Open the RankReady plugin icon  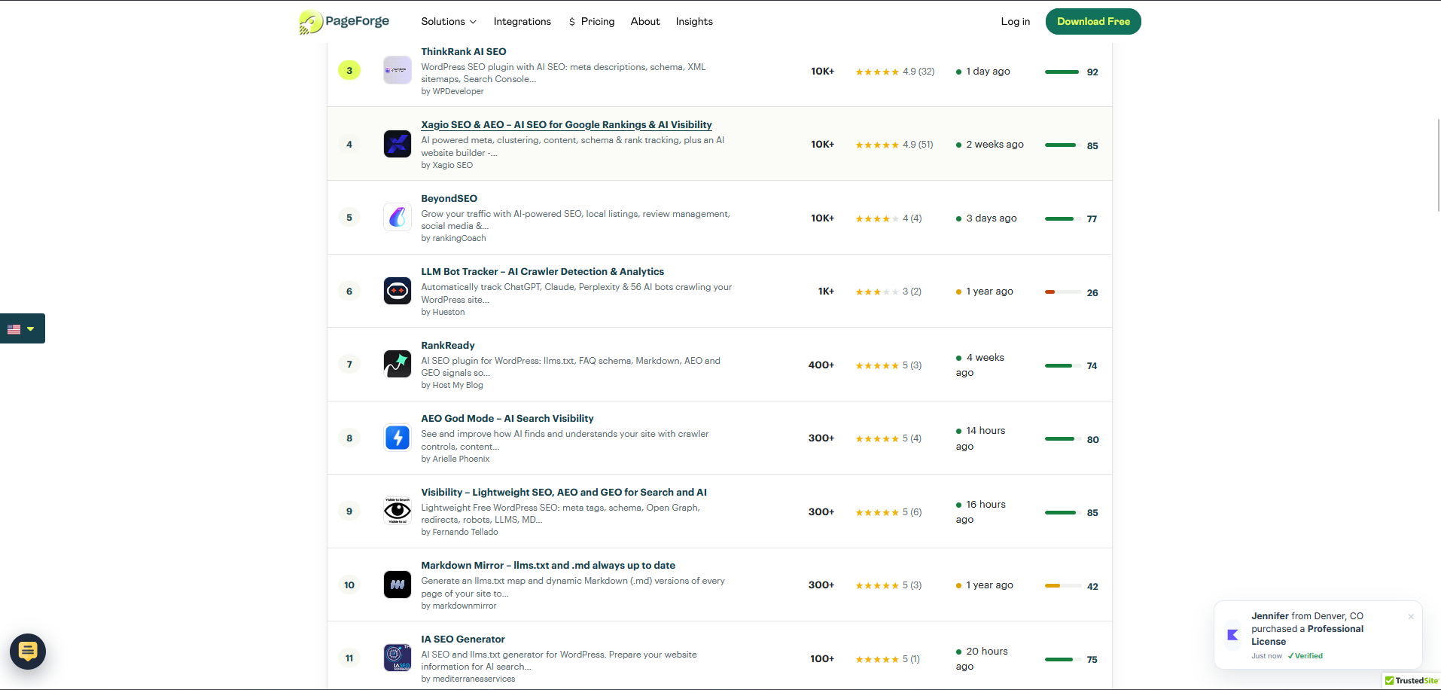pos(398,364)
